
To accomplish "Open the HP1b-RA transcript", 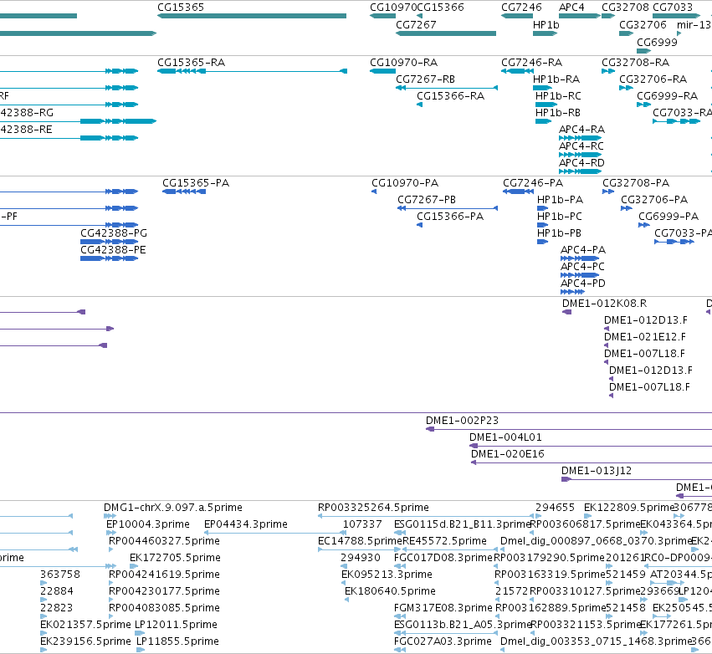I will pyautogui.click(x=543, y=88).
